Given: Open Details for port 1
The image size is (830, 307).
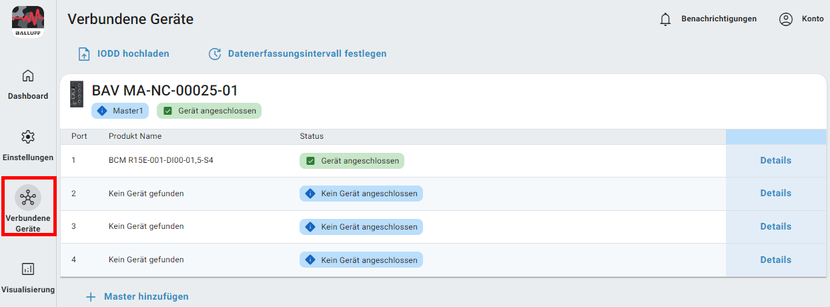Looking at the screenshot, I should click(x=775, y=161).
